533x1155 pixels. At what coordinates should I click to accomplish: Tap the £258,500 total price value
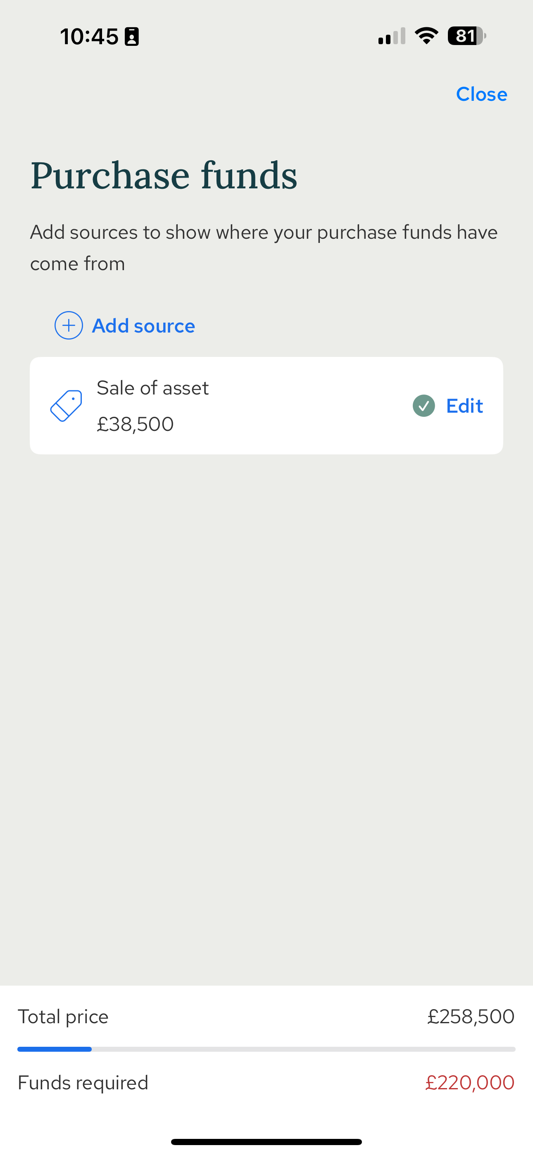click(471, 1017)
